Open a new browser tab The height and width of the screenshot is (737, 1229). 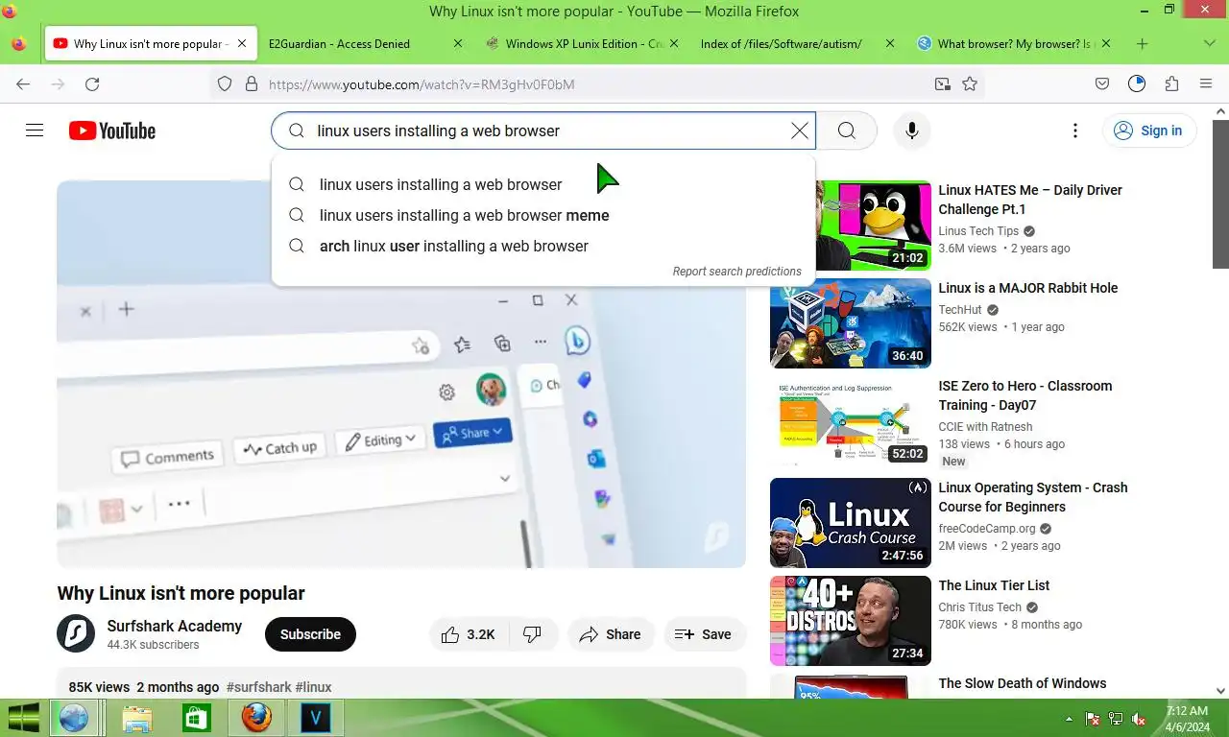(1142, 43)
